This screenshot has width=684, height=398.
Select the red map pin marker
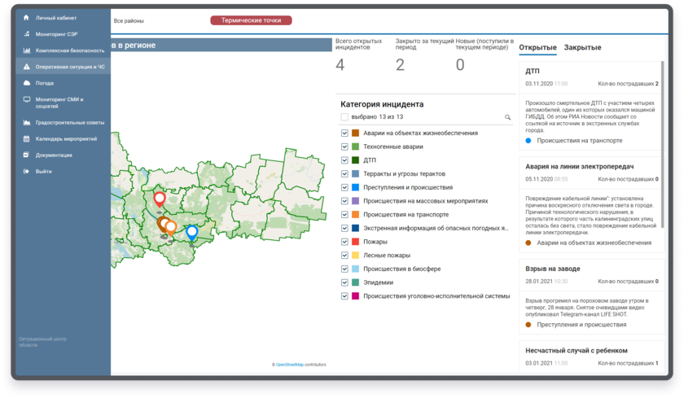pyautogui.click(x=160, y=198)
